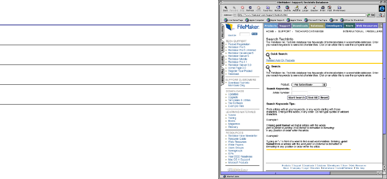
Task: Open the FileMaker Mobile sidebar link
Action: (x=238, y=59)
